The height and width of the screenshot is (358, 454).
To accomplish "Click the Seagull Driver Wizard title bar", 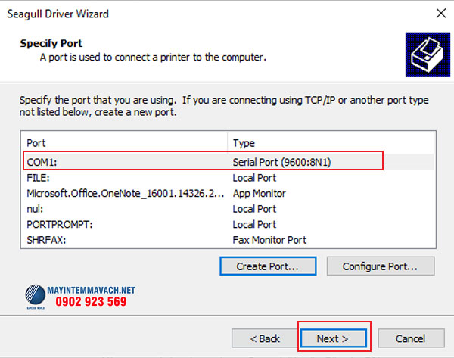I will tap(189, 14).
